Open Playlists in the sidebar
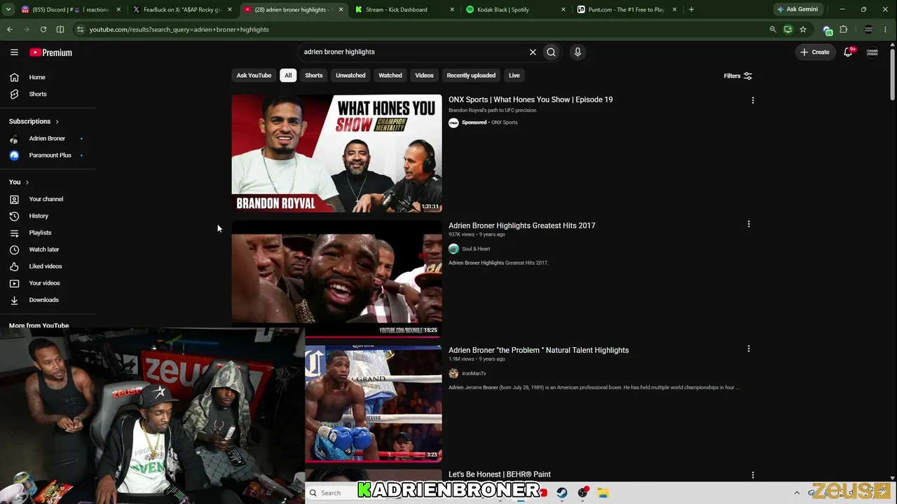Screen dimensions: 897x504 [40, 232]
